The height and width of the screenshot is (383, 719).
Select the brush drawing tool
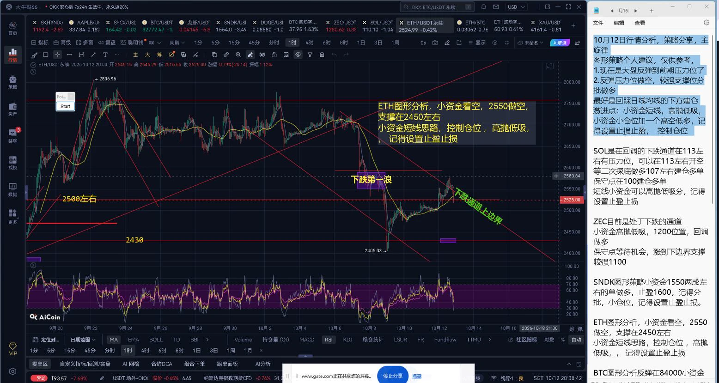point(34,55)
